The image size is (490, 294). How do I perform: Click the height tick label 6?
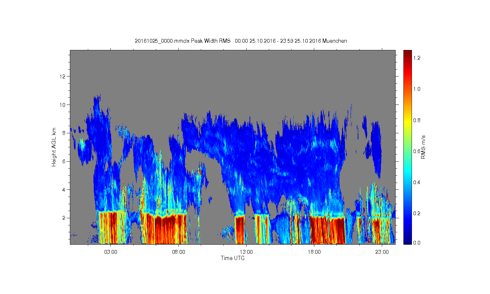coord(64,161)
